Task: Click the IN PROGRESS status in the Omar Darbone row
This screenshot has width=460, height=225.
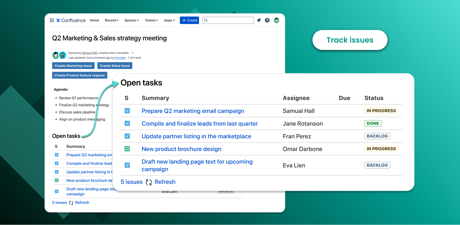Action: (x=381, y=149)
